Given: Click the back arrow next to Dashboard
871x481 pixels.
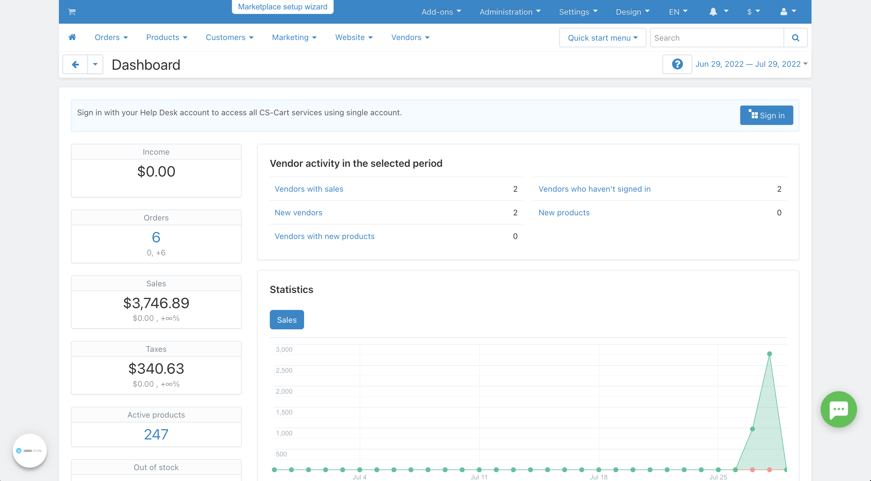Looking at the screenshot, I should click(x=75, y=64).
